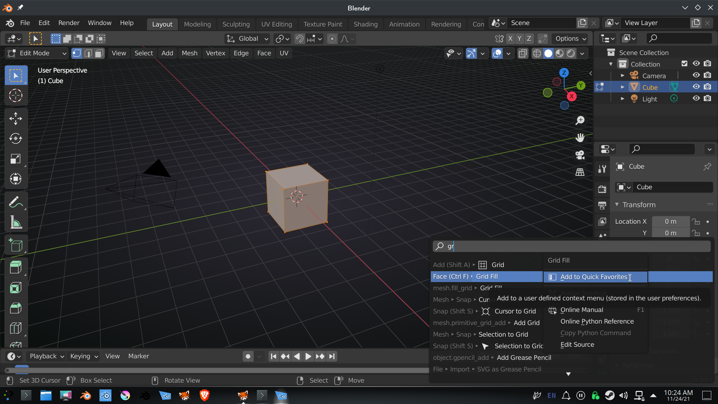
Task: Click the 3D Cursor tool
Action: coord(15,96)
